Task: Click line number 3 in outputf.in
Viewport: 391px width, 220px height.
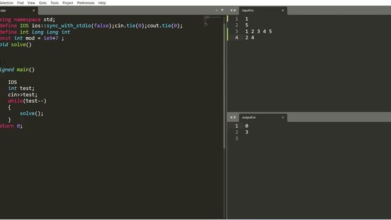Action: pos(236,139)
